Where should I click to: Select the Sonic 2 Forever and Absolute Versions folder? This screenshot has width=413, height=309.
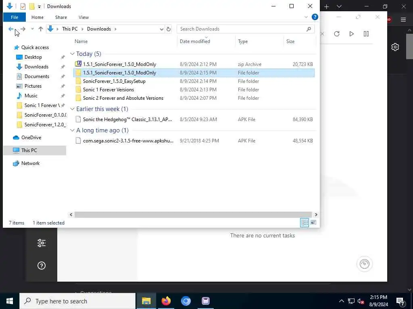click(194, 98)
